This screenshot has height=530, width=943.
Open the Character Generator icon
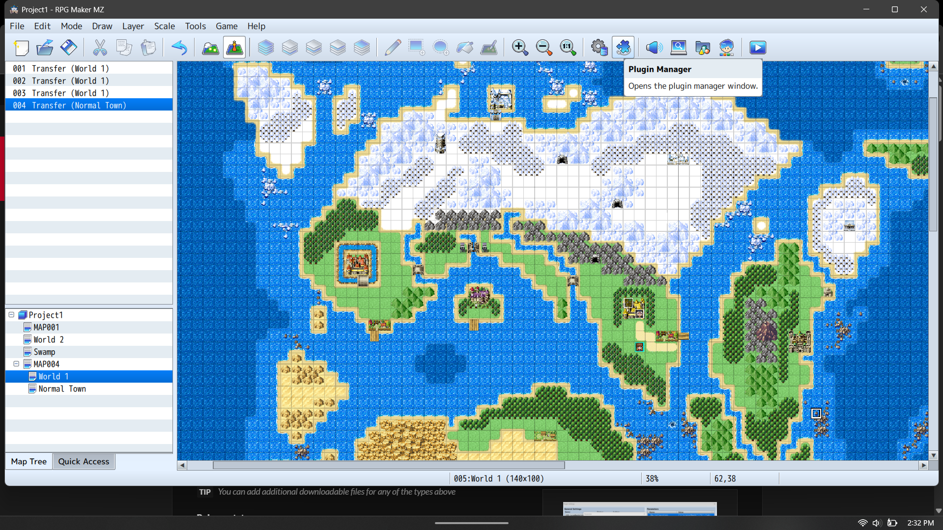(x=727, y=48)
